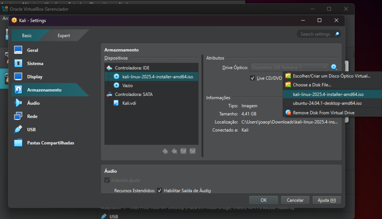The height and width of the screenshot is (219, 382).
Task: Toggle Habilitar Saída de Áudio checkbox
Action: coord(160,191)
